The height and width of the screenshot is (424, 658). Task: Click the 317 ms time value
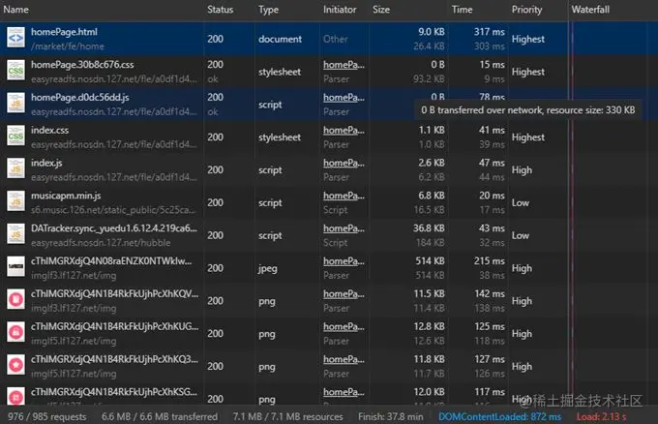[490, 32]
